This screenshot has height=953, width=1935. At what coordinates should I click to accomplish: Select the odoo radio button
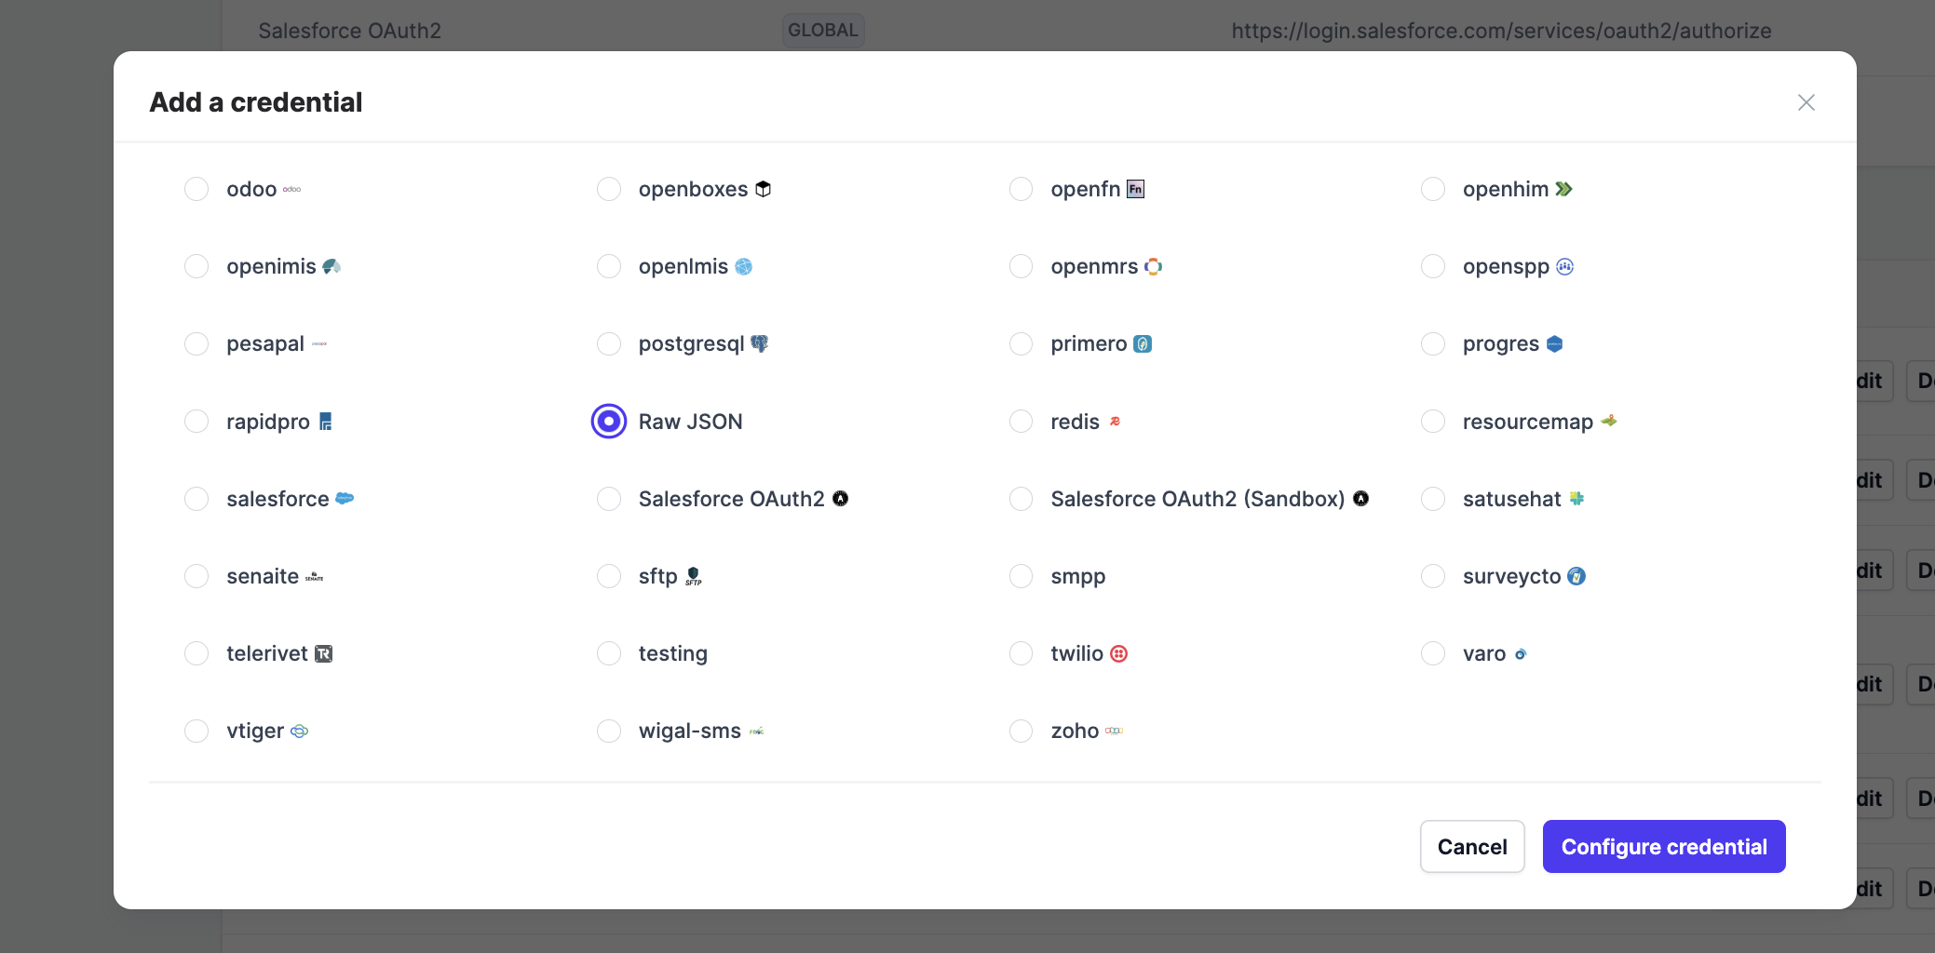click(196, 189)
